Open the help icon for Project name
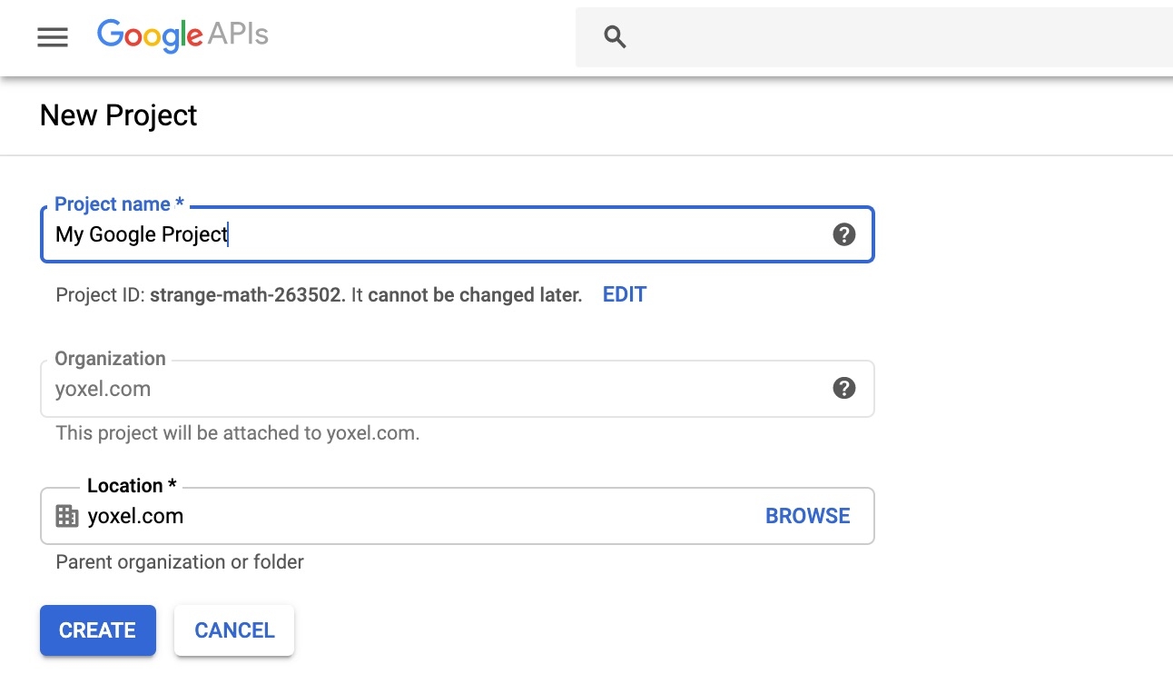The height and width of the screenshot is (674, 1173). (x=843, y=235)
